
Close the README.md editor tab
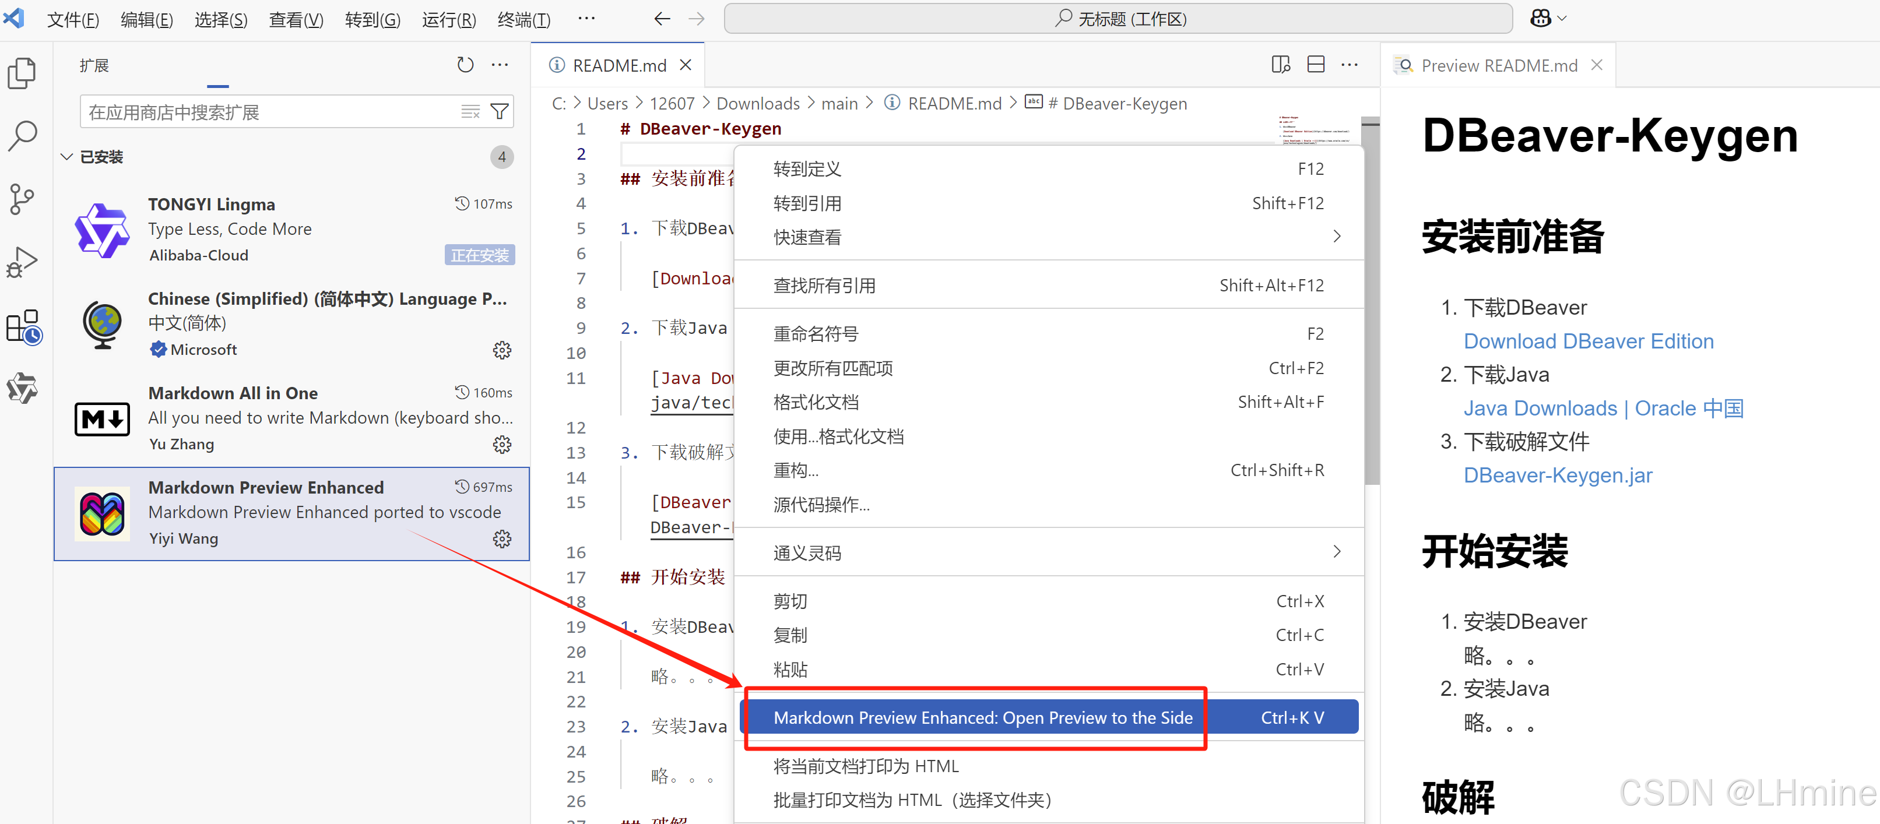coord(686,65)
